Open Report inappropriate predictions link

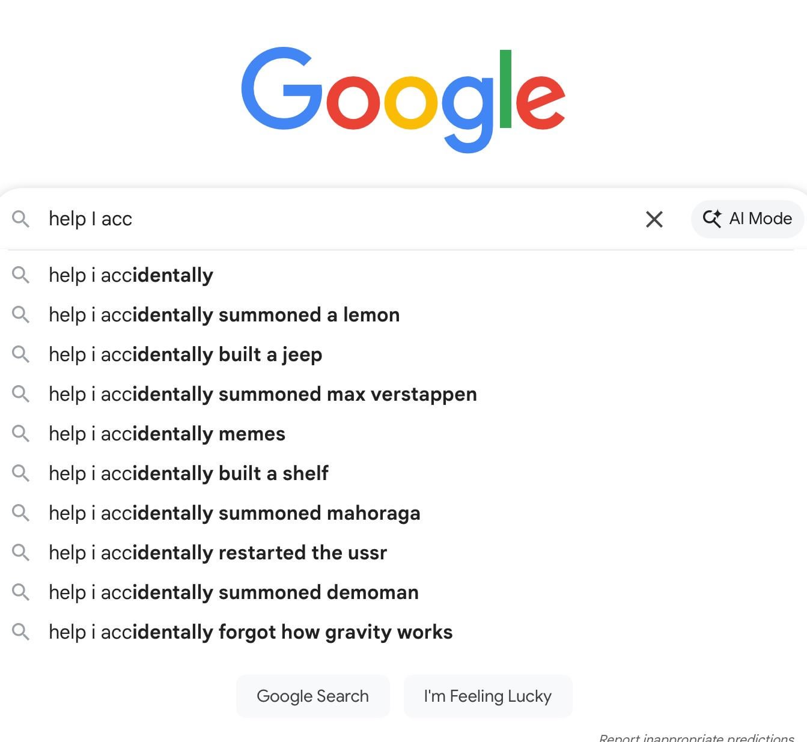[696, 737]
